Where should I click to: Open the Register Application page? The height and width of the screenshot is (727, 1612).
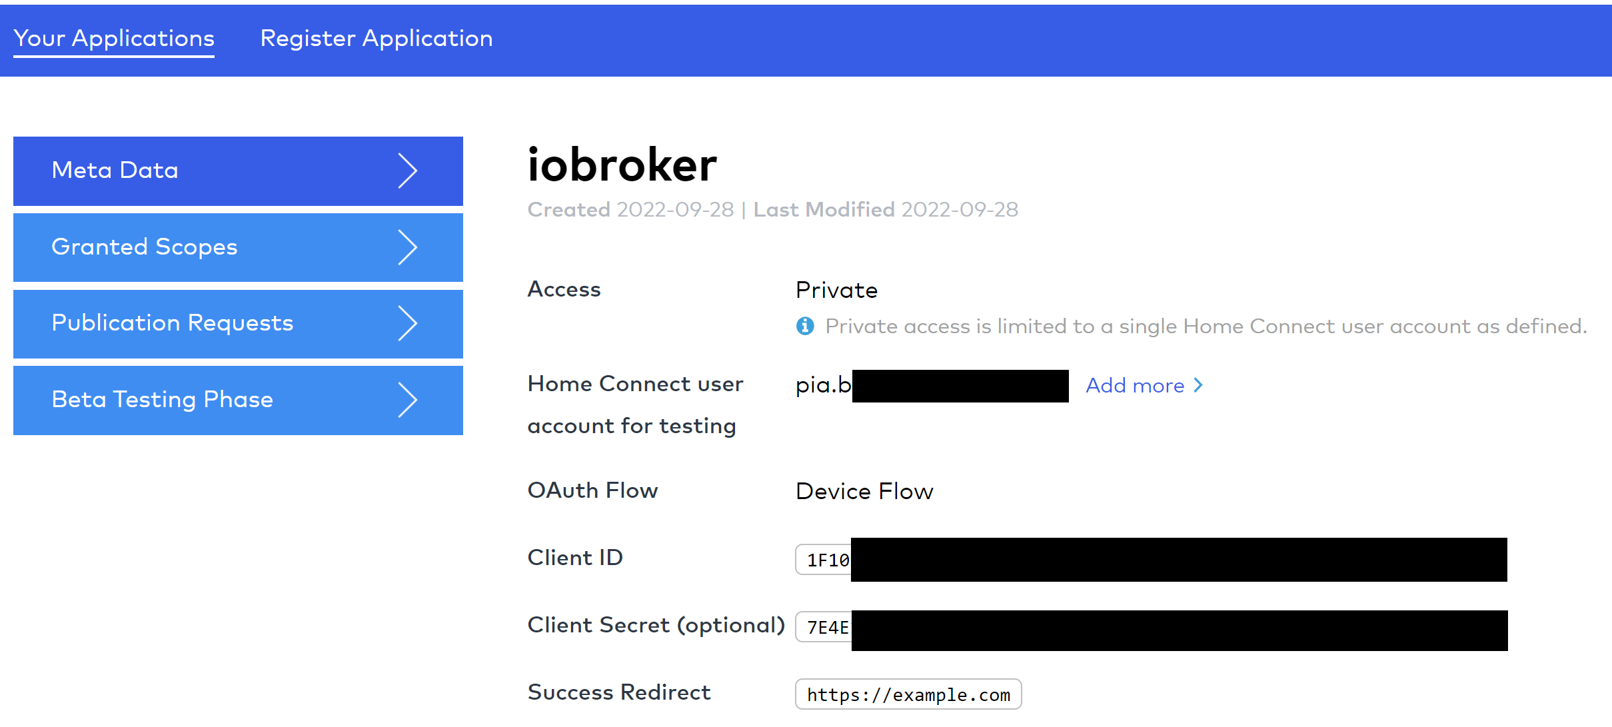(x=377, y=39)
